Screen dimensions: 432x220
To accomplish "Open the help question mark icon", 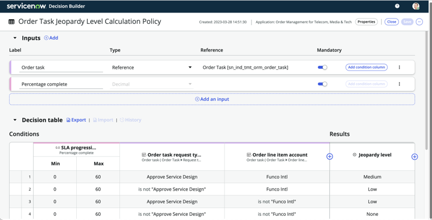I will (x=397, y=6).
